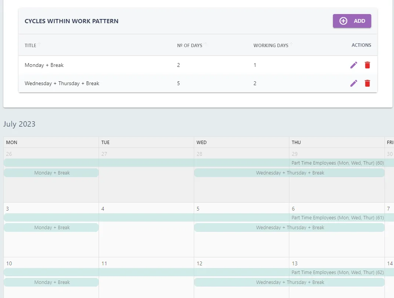The height and width of the screenshot is (298, 394).
Task: Delete the Wednesday + Thursday + Break cycle
Action: click(367, 83)
